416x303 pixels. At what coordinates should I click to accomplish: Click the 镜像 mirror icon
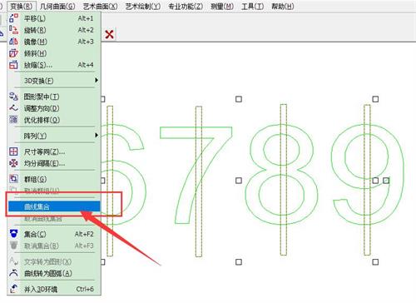coord(13,42)
